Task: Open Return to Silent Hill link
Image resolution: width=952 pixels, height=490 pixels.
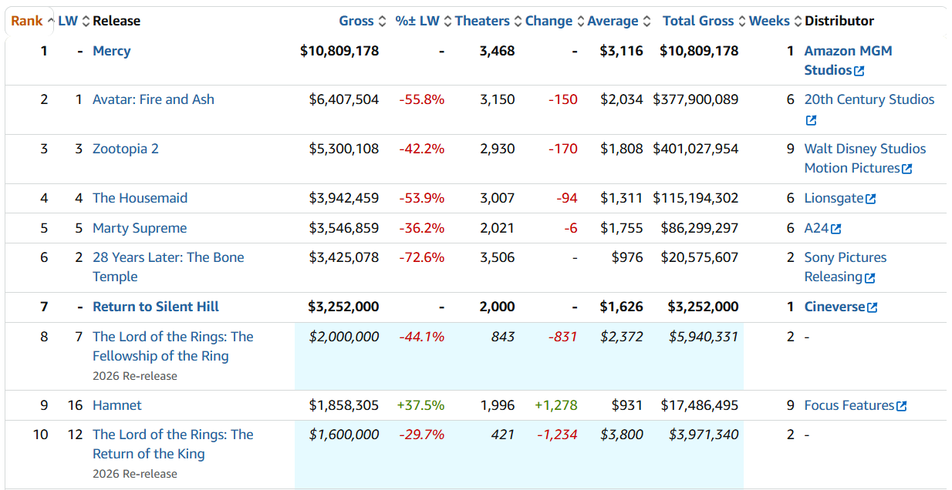Action: [156, 307]
